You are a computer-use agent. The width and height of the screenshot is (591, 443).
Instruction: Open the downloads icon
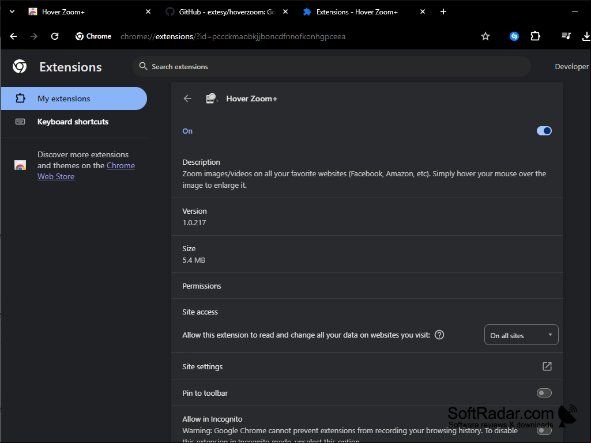click(586, 36)
